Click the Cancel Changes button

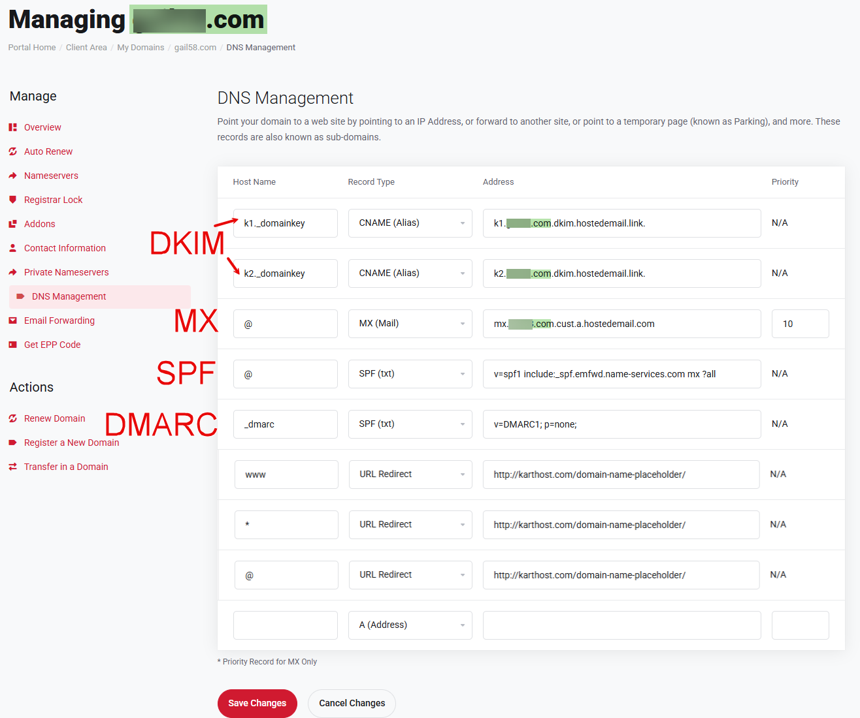[x=352, y=703]
